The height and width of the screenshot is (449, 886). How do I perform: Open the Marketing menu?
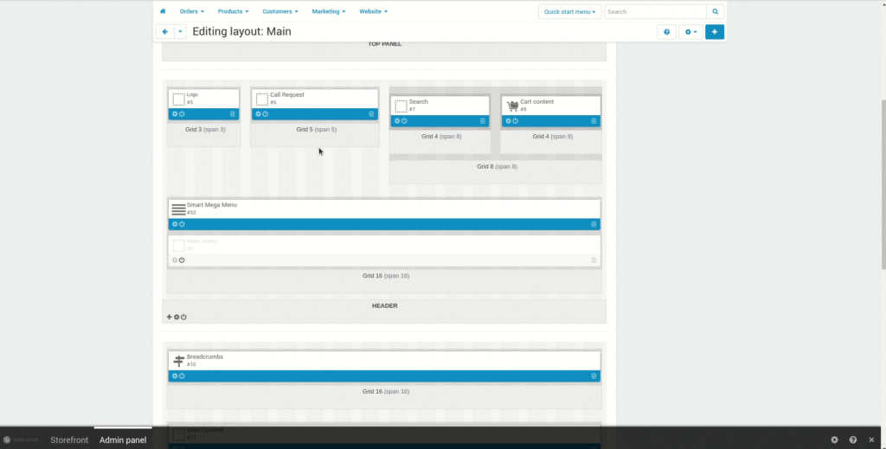328,12
